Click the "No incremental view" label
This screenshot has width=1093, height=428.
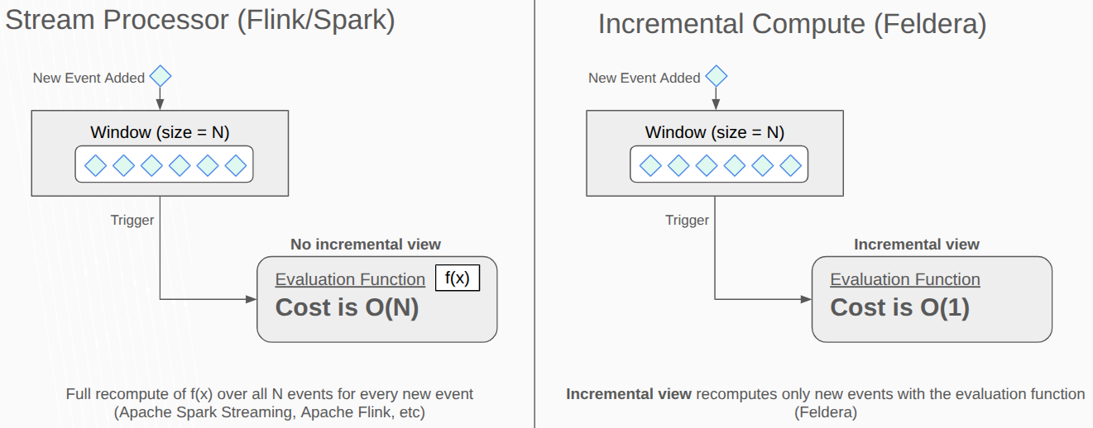pos(366,244)
